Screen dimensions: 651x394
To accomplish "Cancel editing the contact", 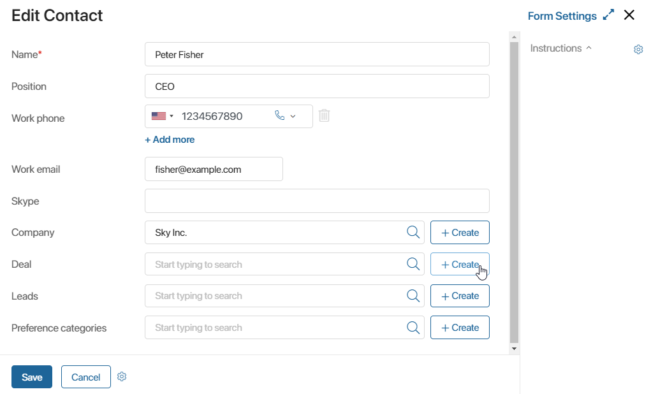I will pyautogui.click(x=86, y=377).
